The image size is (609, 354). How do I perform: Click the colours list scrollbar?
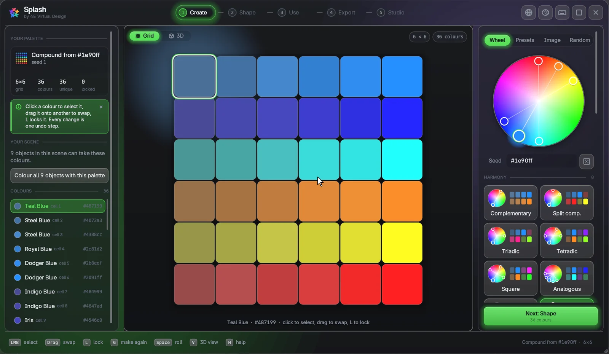[107, 214]
